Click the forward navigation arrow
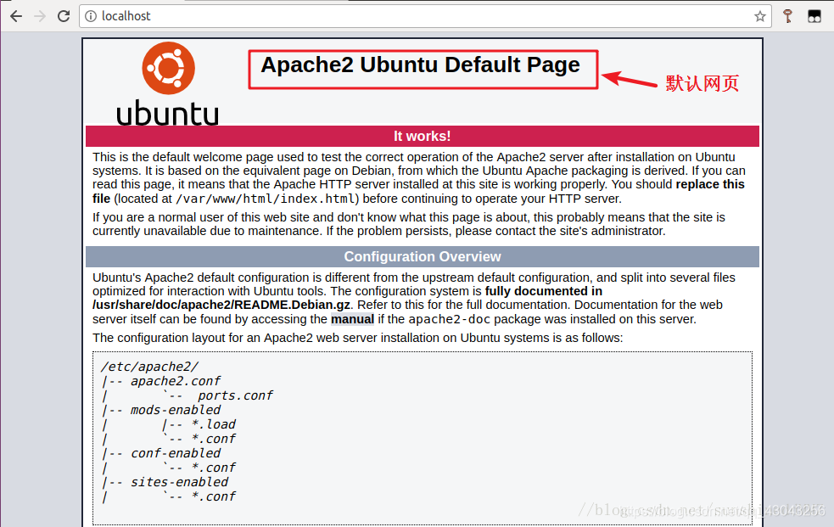 pyautogui.click(x=40, y=16)
